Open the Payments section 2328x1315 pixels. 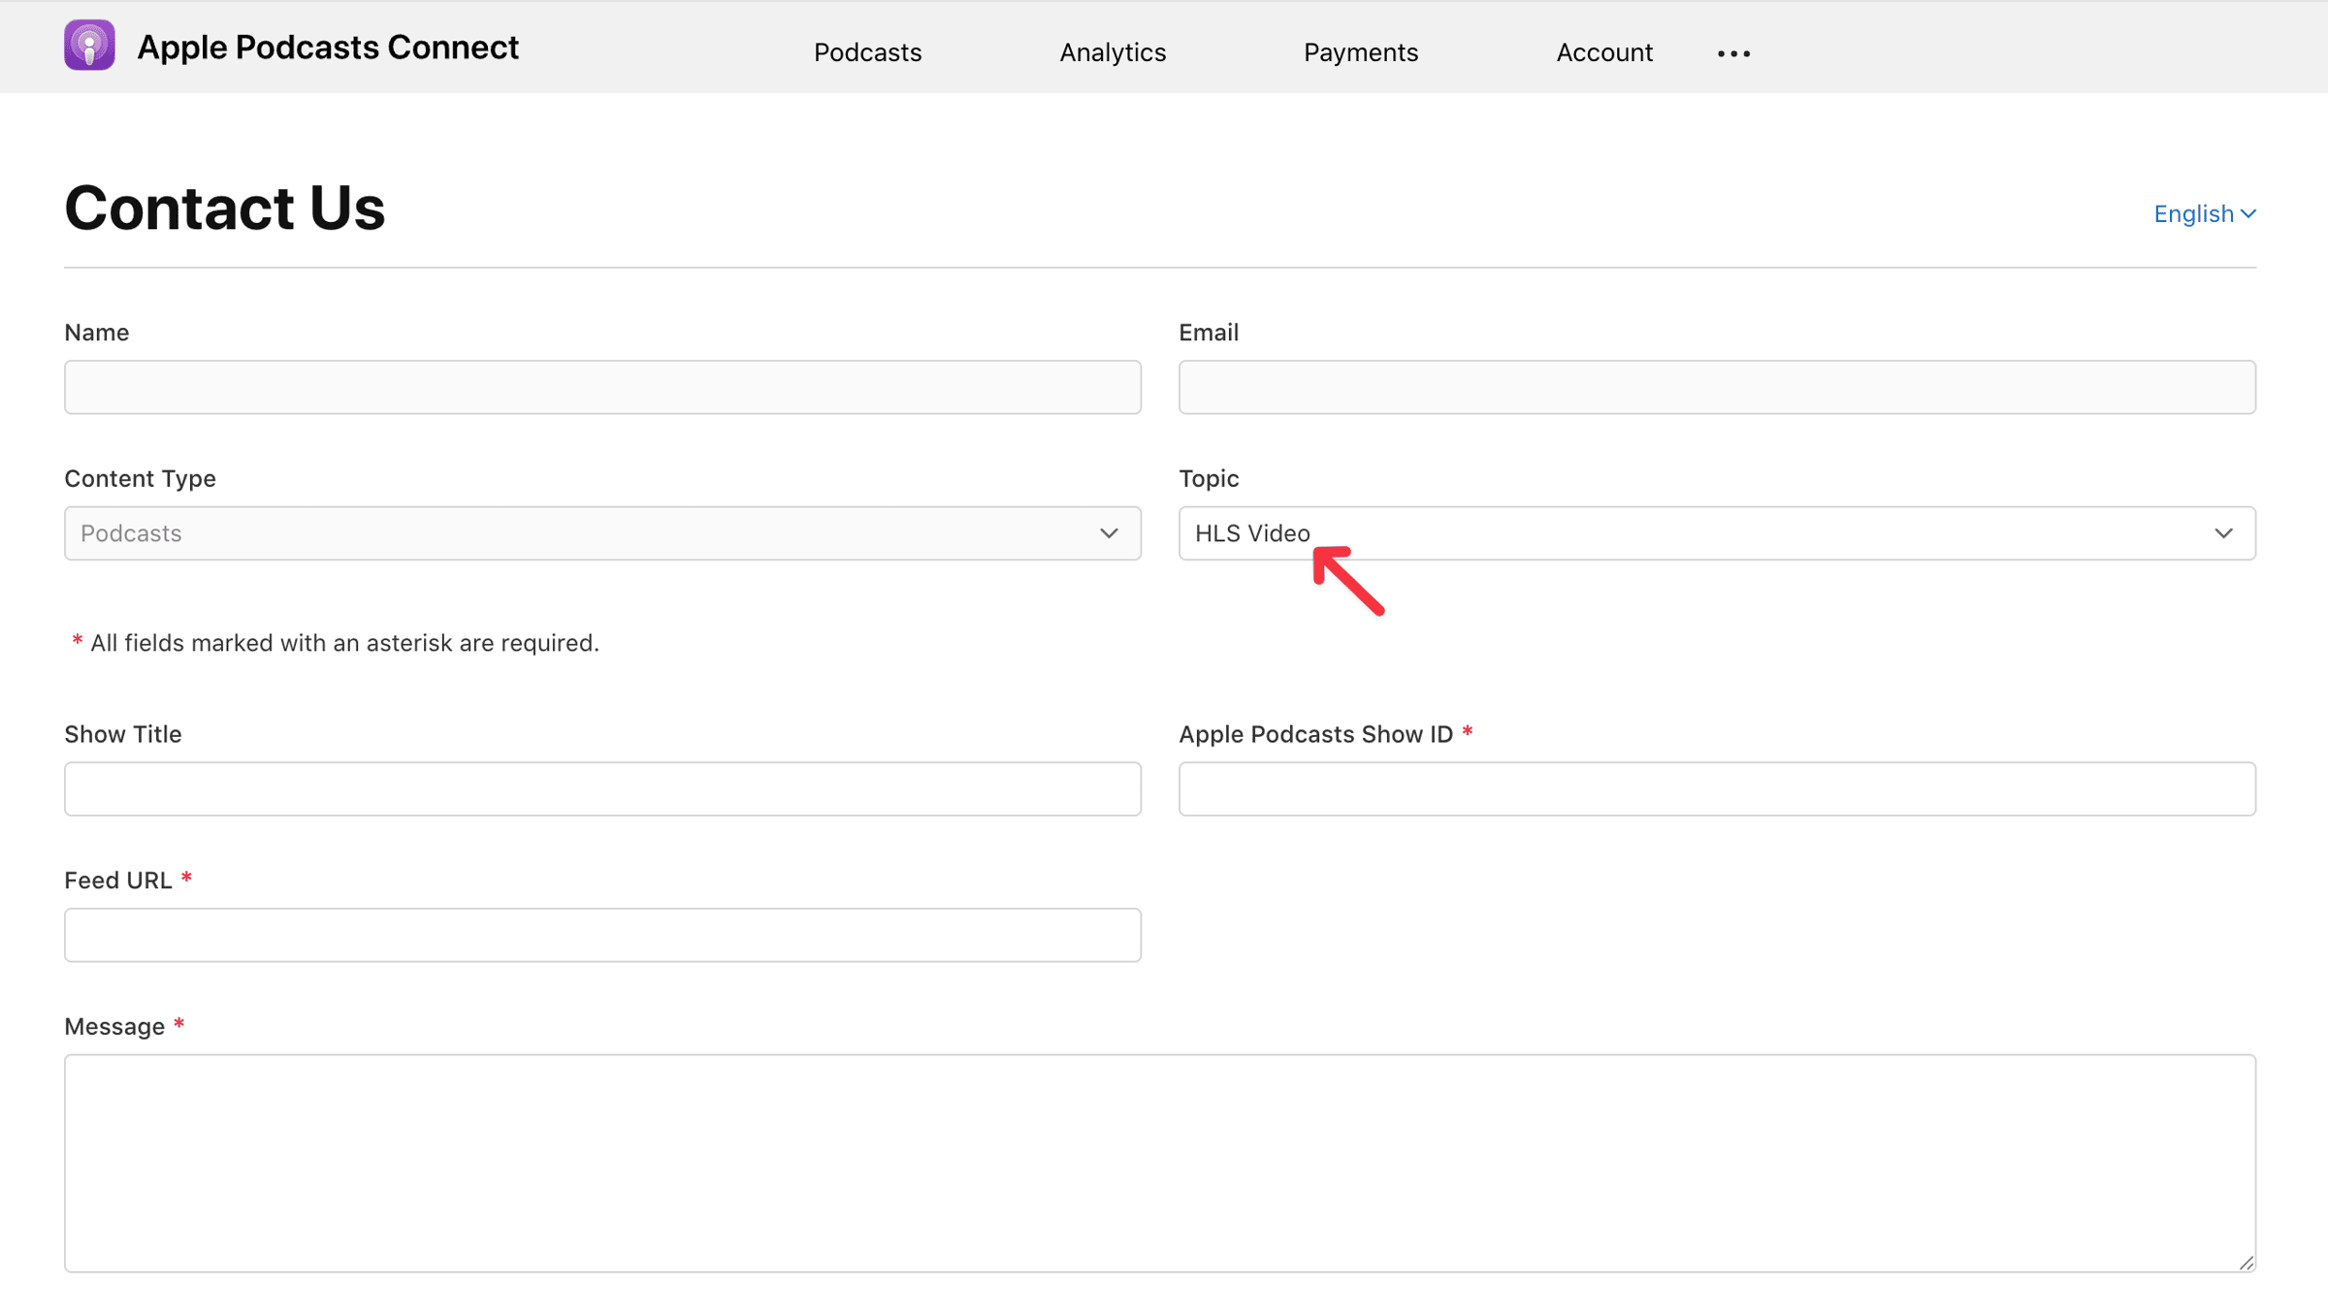click(1360, 52)
